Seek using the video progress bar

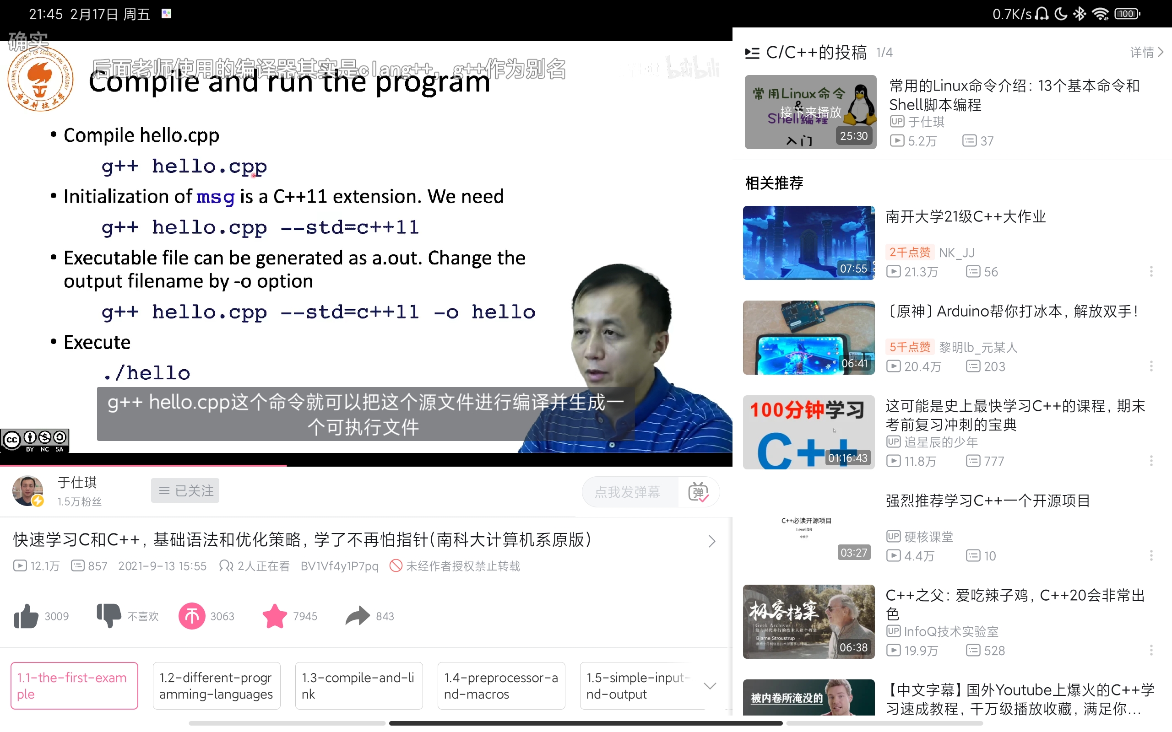[366, 465]
